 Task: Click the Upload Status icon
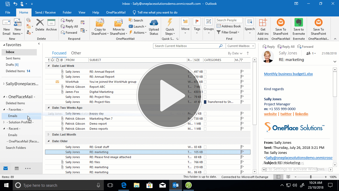[154, 27]
